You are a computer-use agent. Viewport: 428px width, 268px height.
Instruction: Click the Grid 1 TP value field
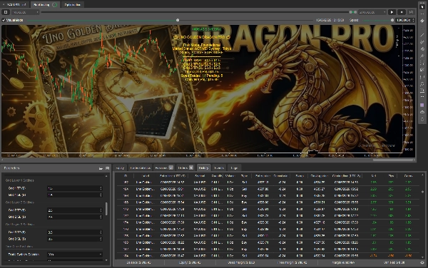tap(73, 188)
